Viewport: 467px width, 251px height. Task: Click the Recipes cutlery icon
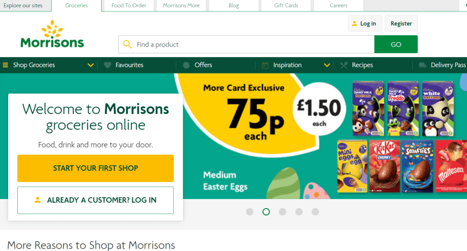tap(344, 65)
